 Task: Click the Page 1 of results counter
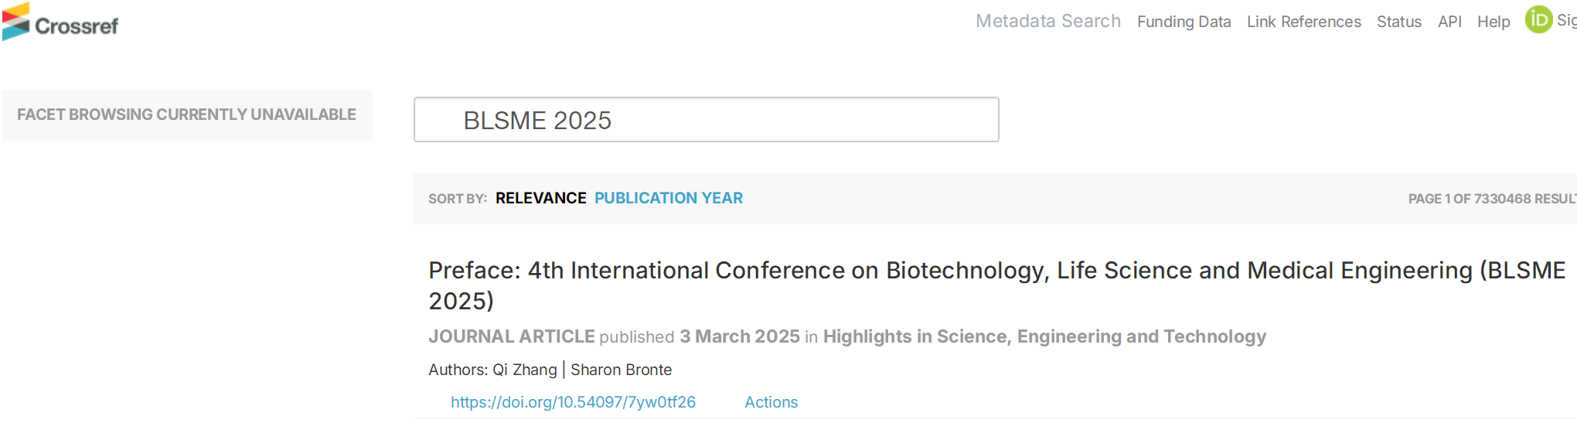pyautogui.click(x=1490, y=199)
